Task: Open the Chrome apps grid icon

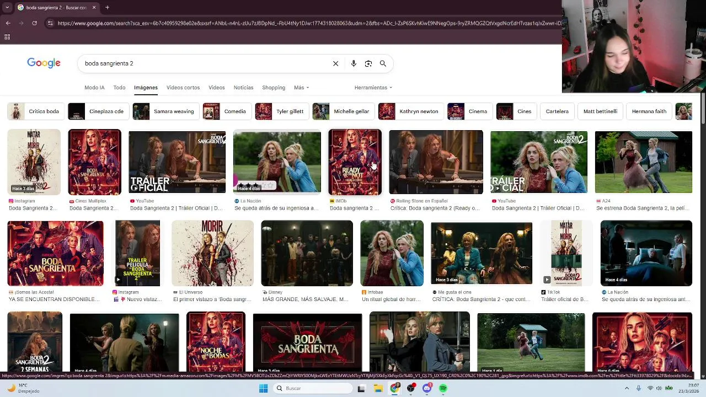Action: (x=7, y=37)
